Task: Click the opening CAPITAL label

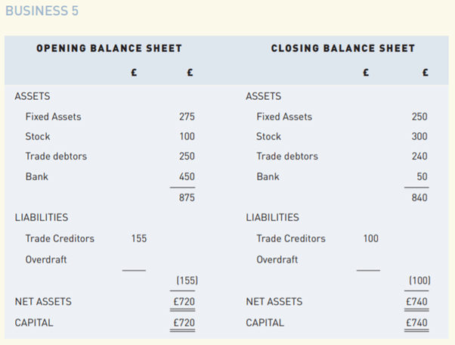Action: click(x=34, y=323)
